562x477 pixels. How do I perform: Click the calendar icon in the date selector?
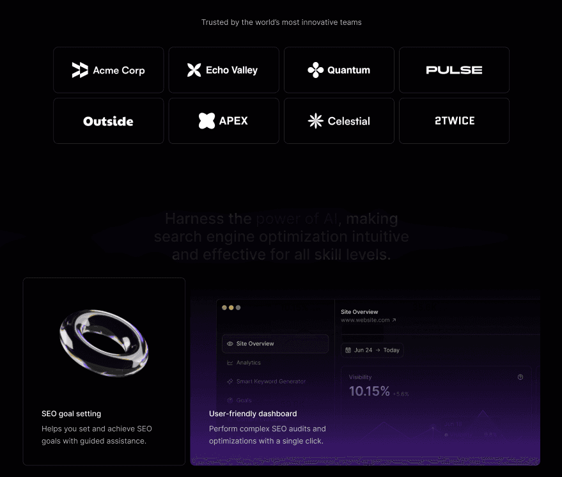pyautogui.click(x=348, y=350)
